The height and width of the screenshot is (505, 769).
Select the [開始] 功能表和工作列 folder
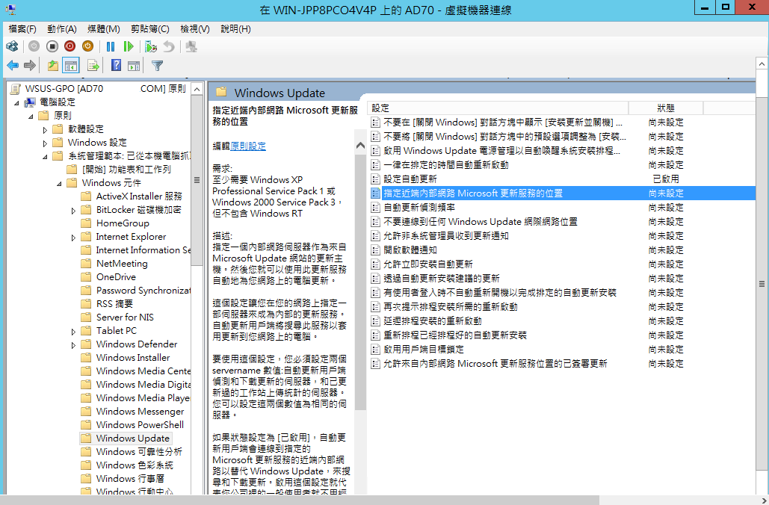(x=126, y=170)
